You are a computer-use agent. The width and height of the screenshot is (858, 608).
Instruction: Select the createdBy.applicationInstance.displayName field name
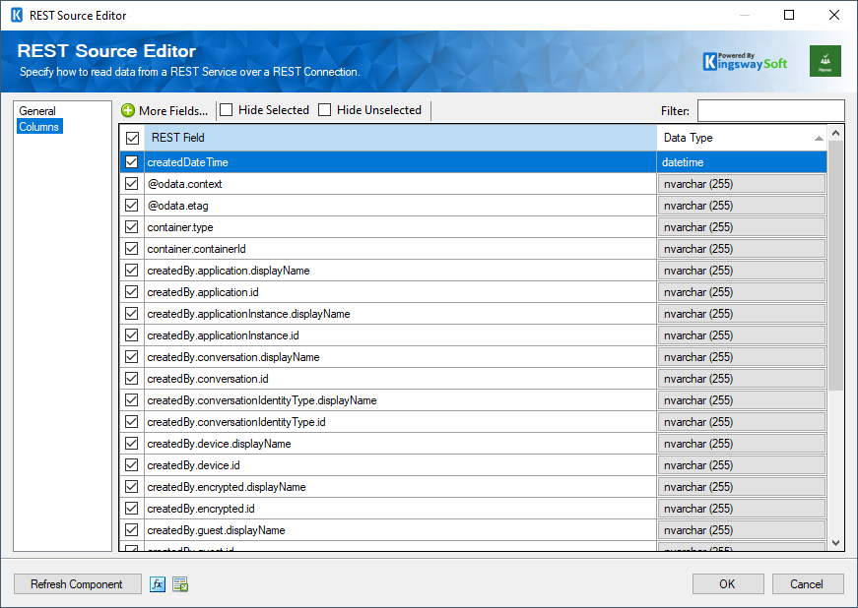click(248, 314)
